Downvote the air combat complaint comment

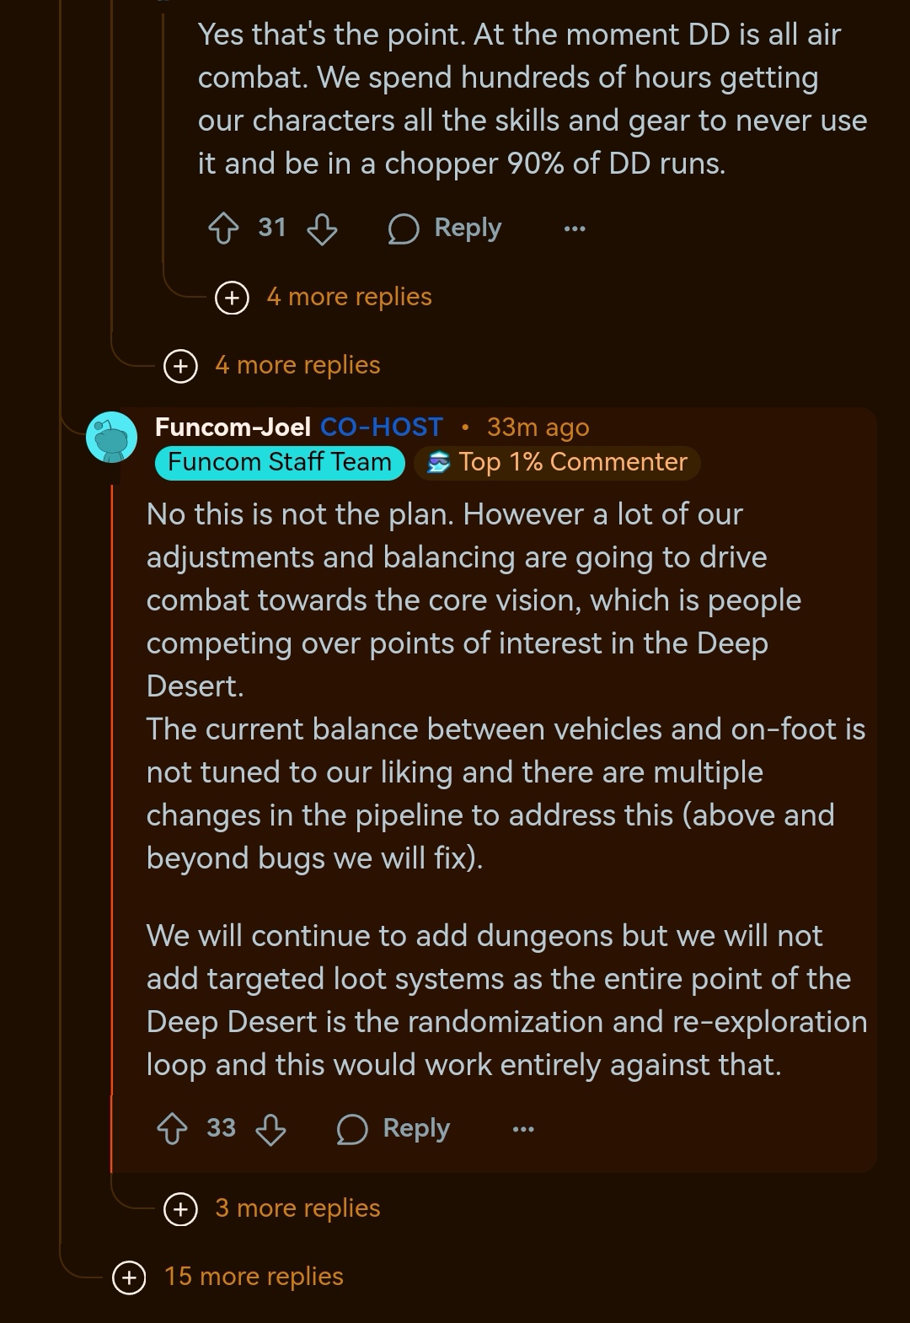pos(324,228)
